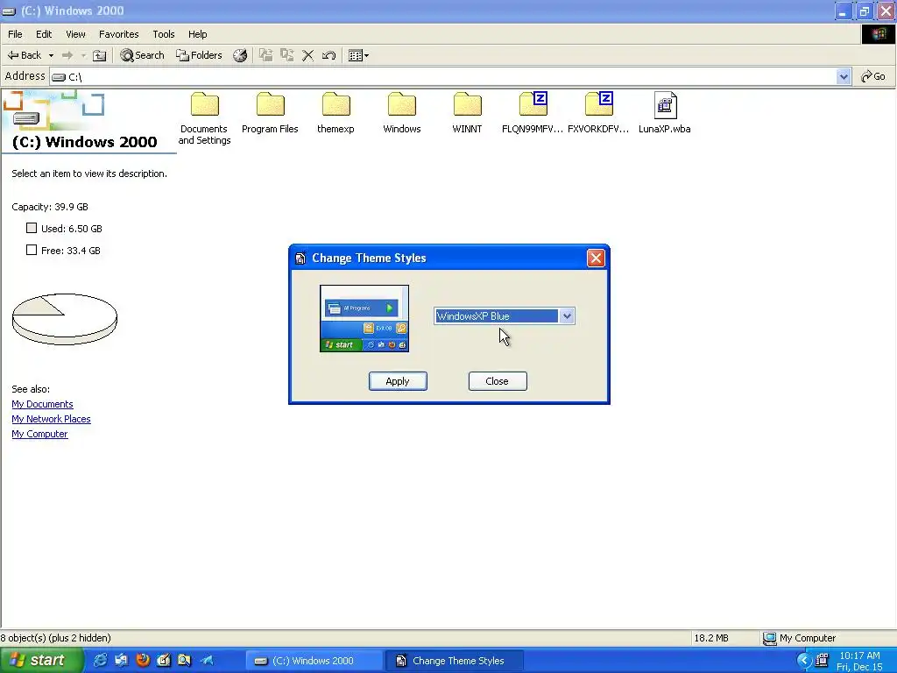Image resolution: width=897 pixels, height=673 pixels.
Task: Go up one folder level
Action: point(100,55)
